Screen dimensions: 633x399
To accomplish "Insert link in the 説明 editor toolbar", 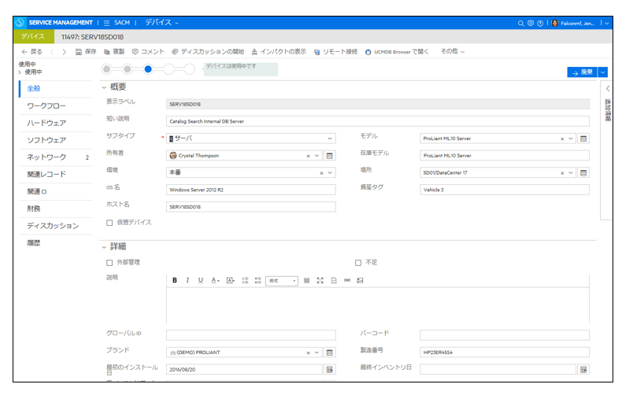I will (346, 280).
